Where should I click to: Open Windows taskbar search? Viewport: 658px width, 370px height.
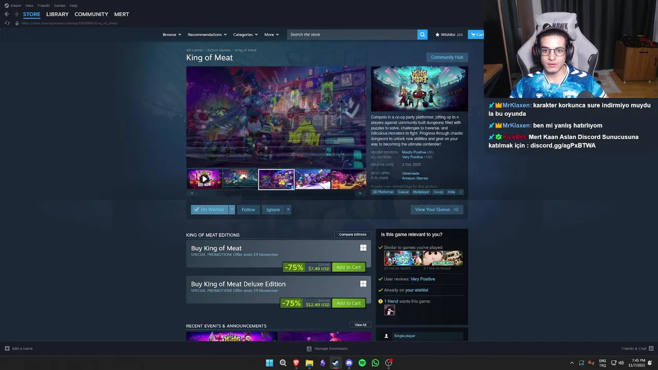[x=283, y=363]
